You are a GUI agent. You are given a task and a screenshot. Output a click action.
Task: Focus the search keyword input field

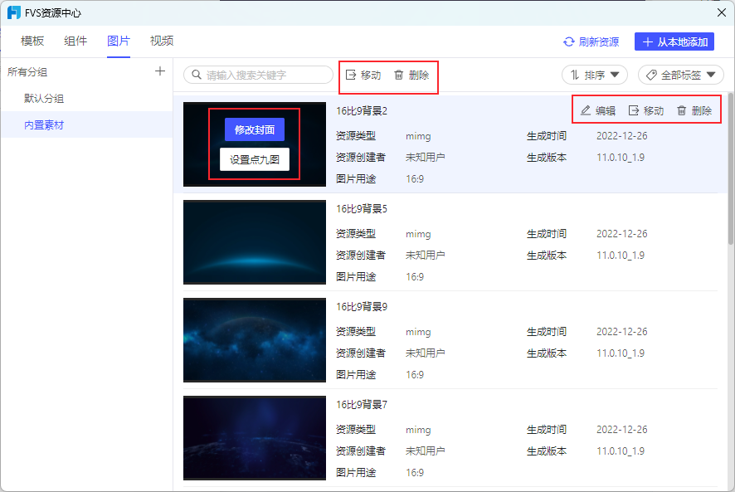[x=258, y=75]
